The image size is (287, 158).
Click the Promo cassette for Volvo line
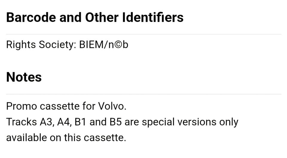coord(66,106)
